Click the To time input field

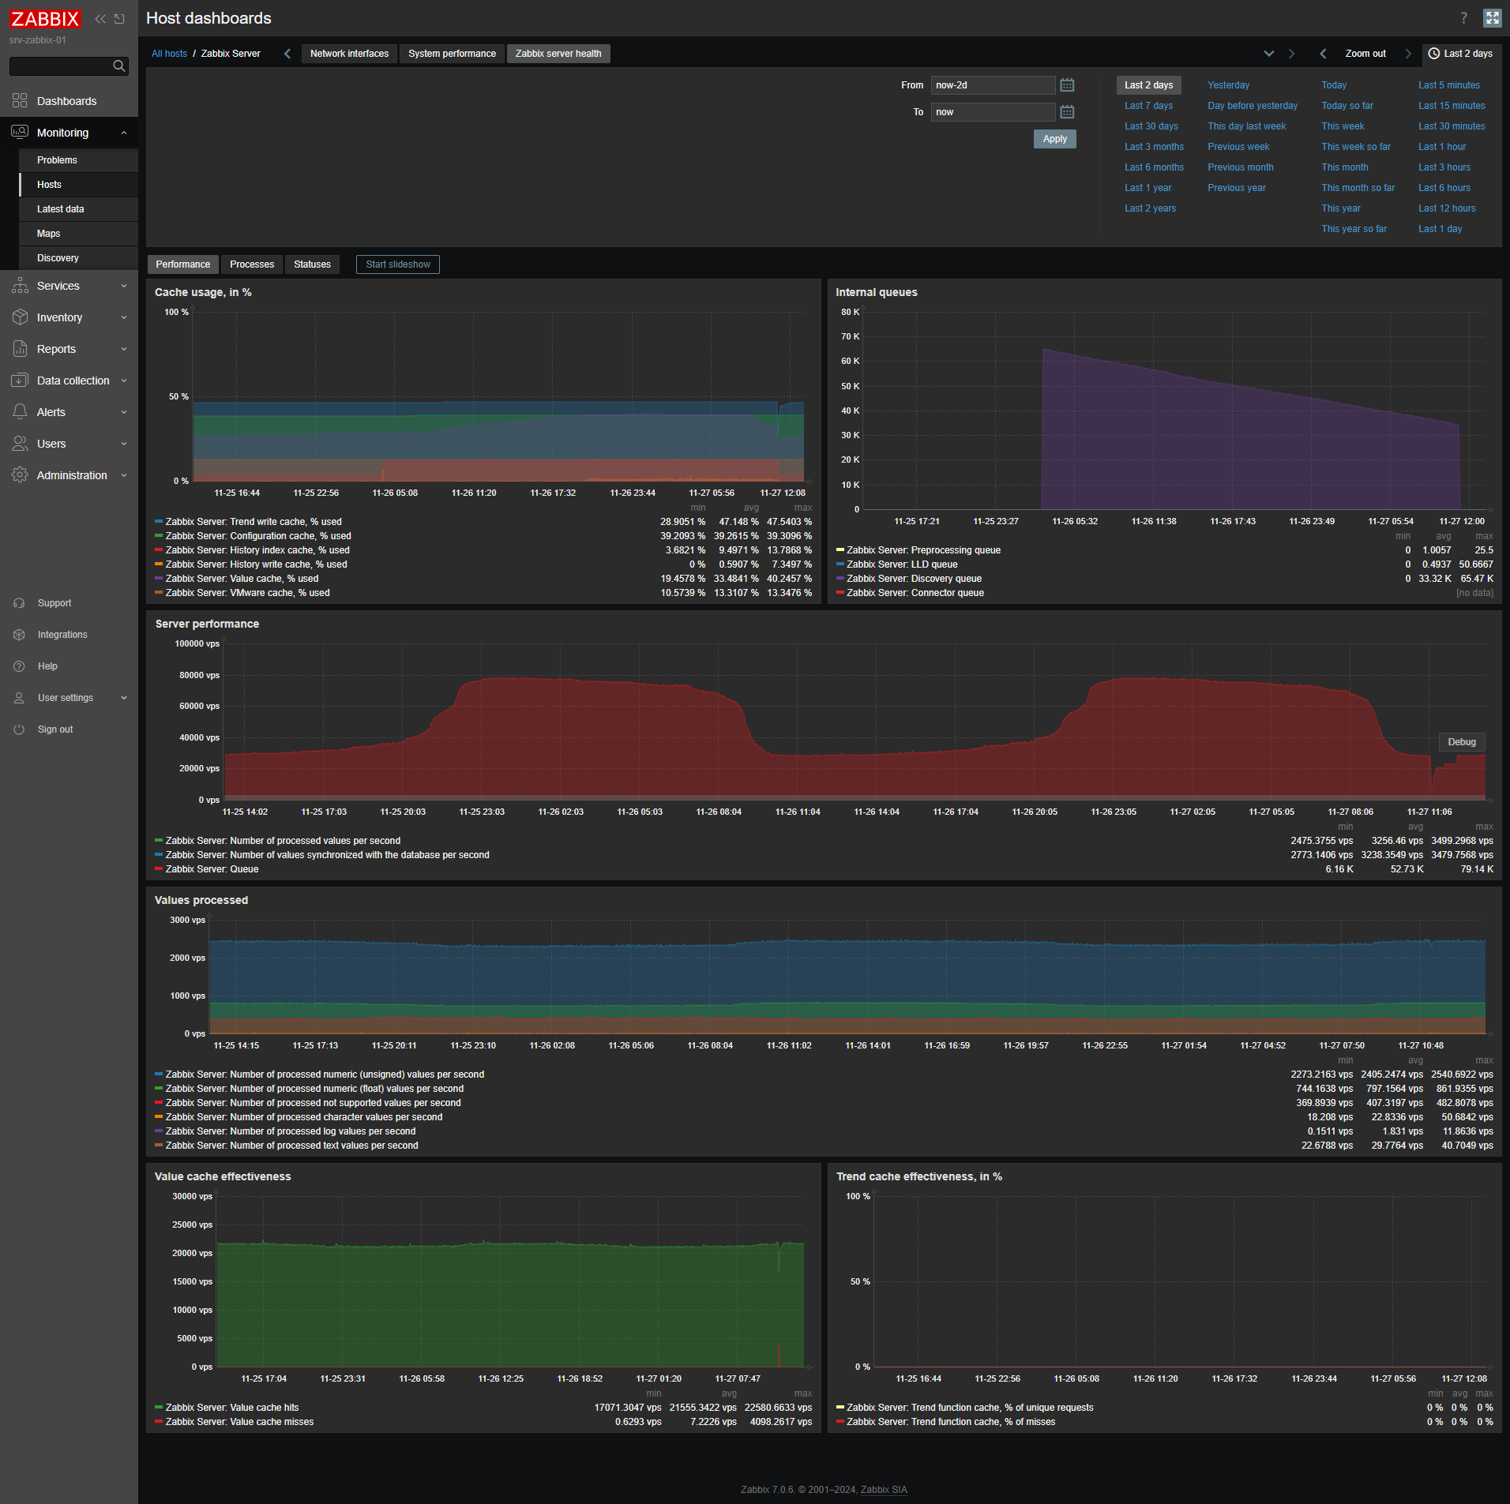pyautogui.click(x=993, y=112)
